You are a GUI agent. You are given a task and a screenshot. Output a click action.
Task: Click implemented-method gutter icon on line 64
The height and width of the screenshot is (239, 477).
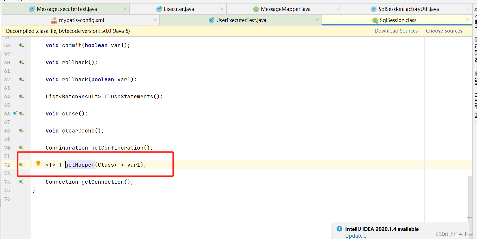[x=21, y=96]
